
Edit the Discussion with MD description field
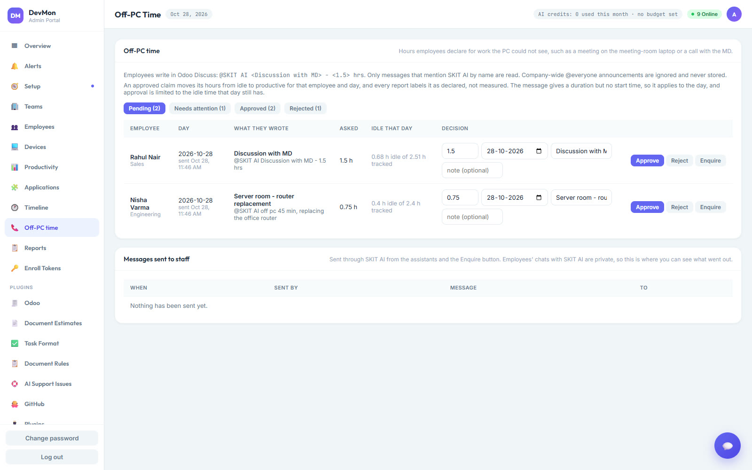(x=581, y=151)
